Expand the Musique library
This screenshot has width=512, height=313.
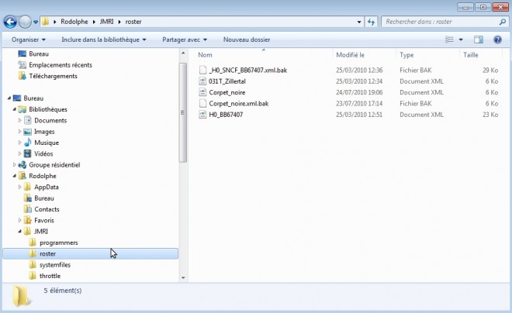coord(19,143)
